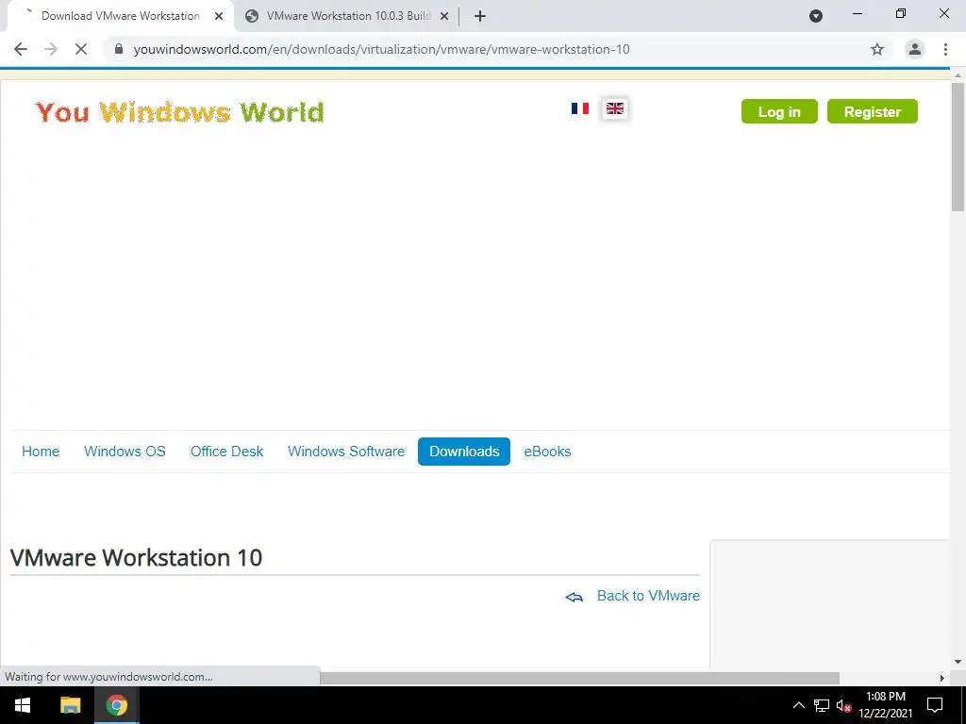Open the tab search dropdown arrow
Screen dimensions: 966x724
(816, 17)
